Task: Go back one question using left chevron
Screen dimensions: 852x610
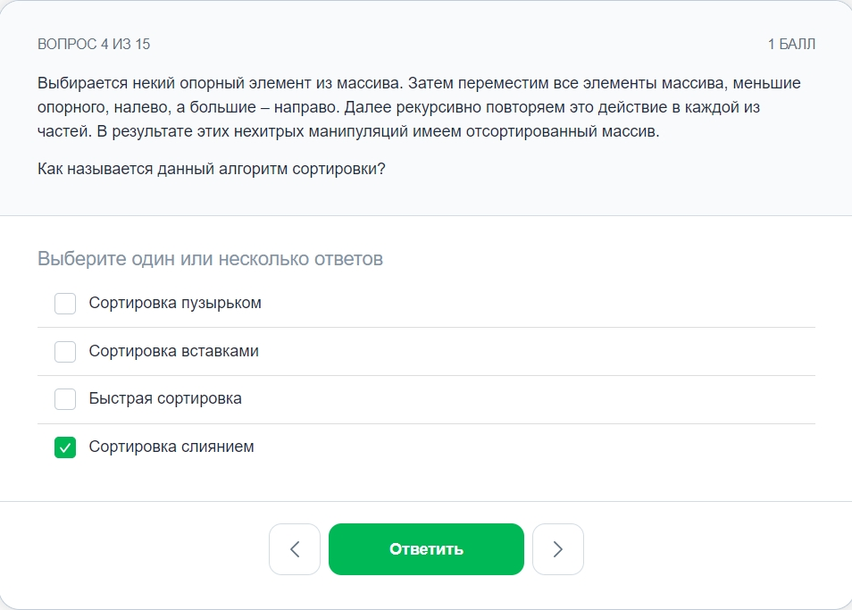Action: point(295,549)
